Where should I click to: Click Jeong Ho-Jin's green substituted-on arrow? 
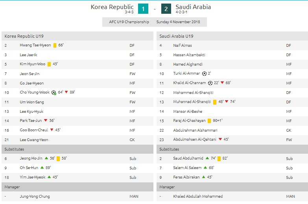click(x=46, y=158)
